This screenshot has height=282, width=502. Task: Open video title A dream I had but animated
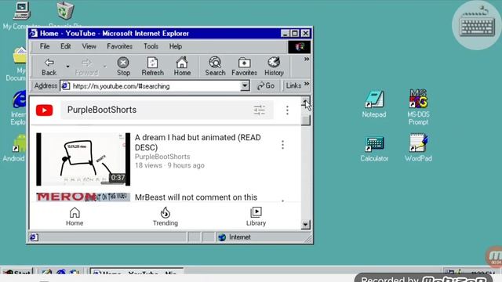(x=198, y=143)
